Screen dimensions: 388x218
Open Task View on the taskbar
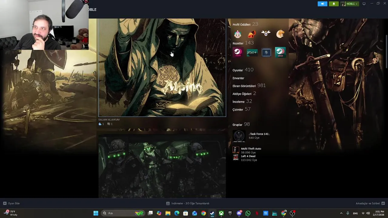(150, 213)
